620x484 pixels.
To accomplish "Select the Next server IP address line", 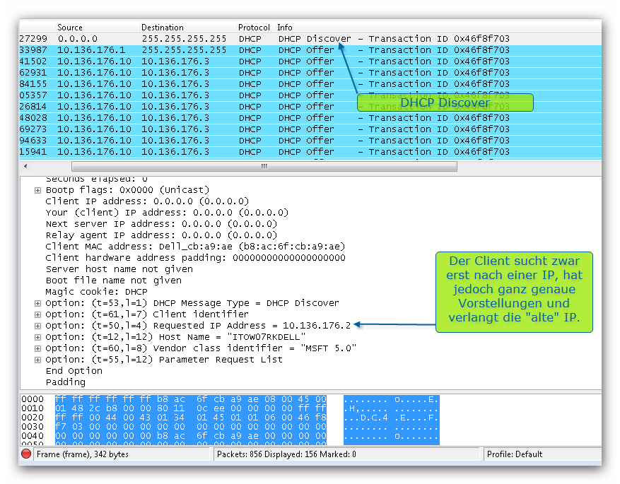I will [161, 224].
